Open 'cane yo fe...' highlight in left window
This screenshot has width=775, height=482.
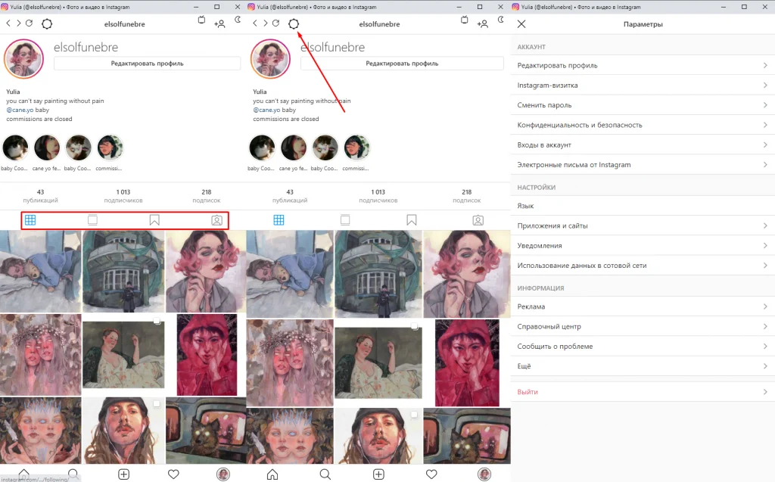coord(47,148)
